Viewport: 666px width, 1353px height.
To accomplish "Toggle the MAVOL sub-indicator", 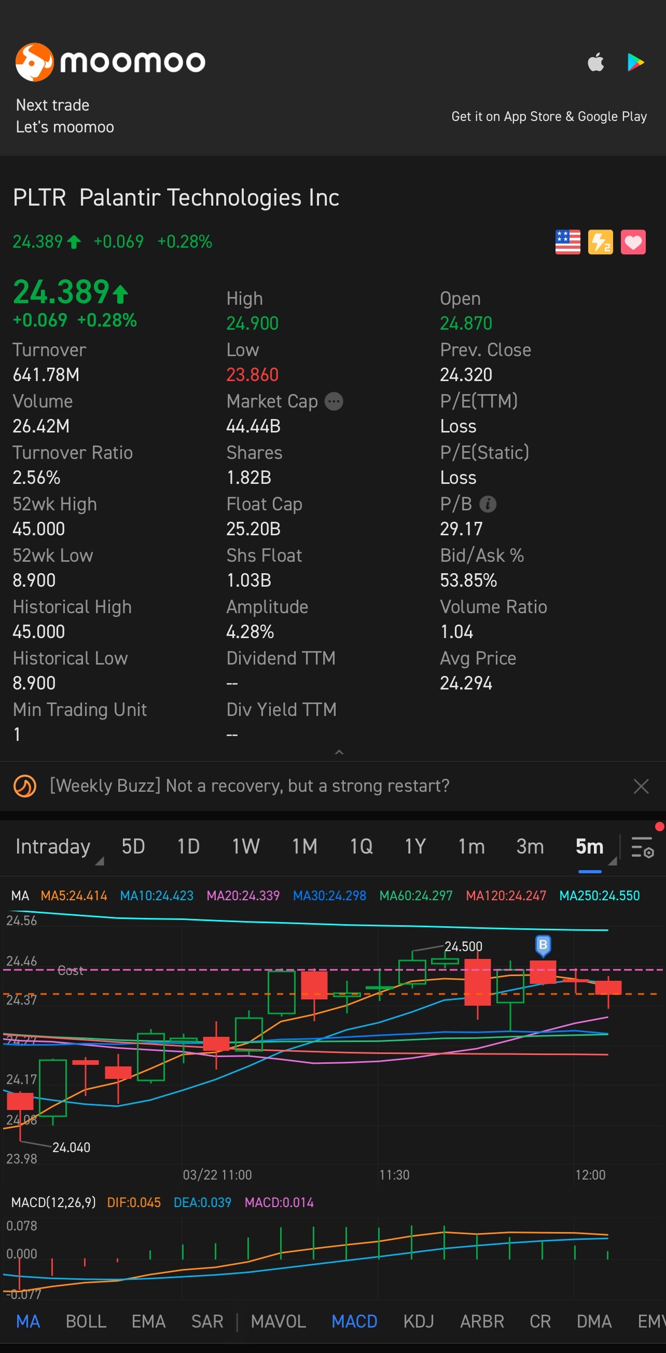I will coord(278,1321).
